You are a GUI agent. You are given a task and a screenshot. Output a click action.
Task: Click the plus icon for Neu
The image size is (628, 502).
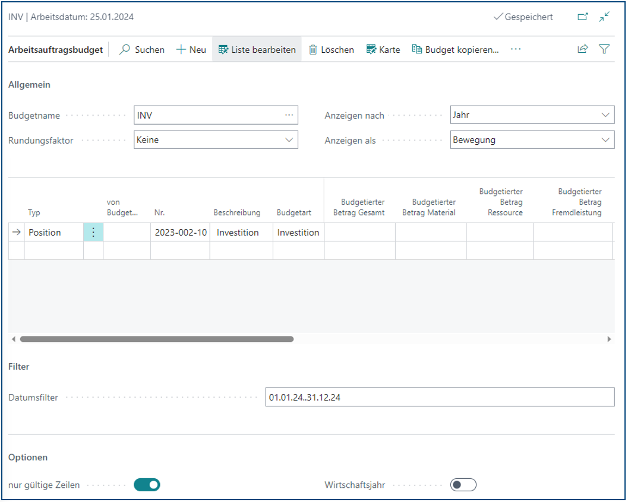(x=181, y=50)
